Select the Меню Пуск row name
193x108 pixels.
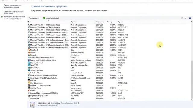point(35,98)
